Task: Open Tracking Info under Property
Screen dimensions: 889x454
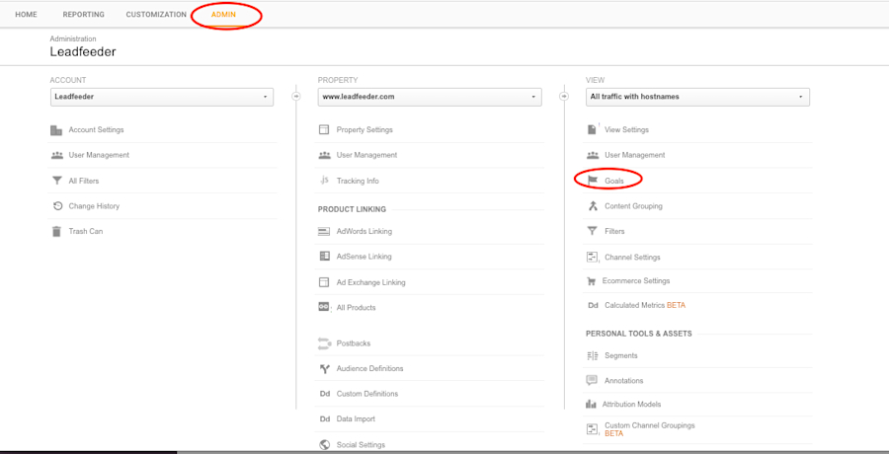Action: (x=358, y=181)
